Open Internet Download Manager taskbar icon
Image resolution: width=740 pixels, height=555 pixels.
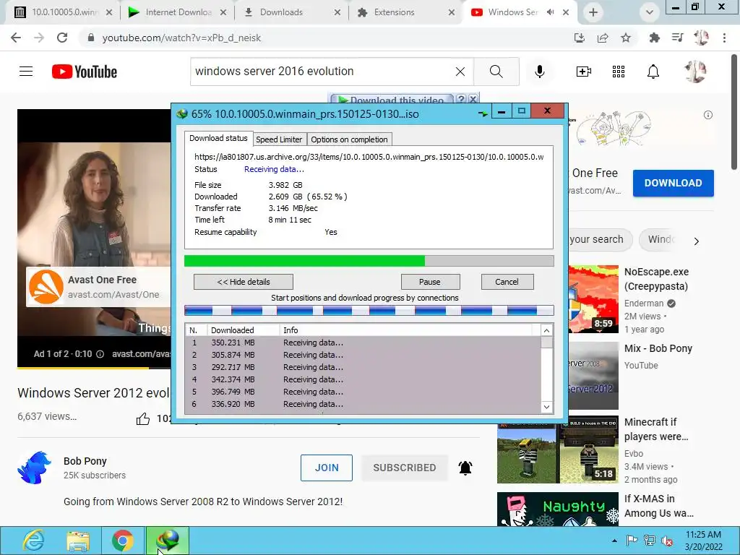tap(168, 541)
